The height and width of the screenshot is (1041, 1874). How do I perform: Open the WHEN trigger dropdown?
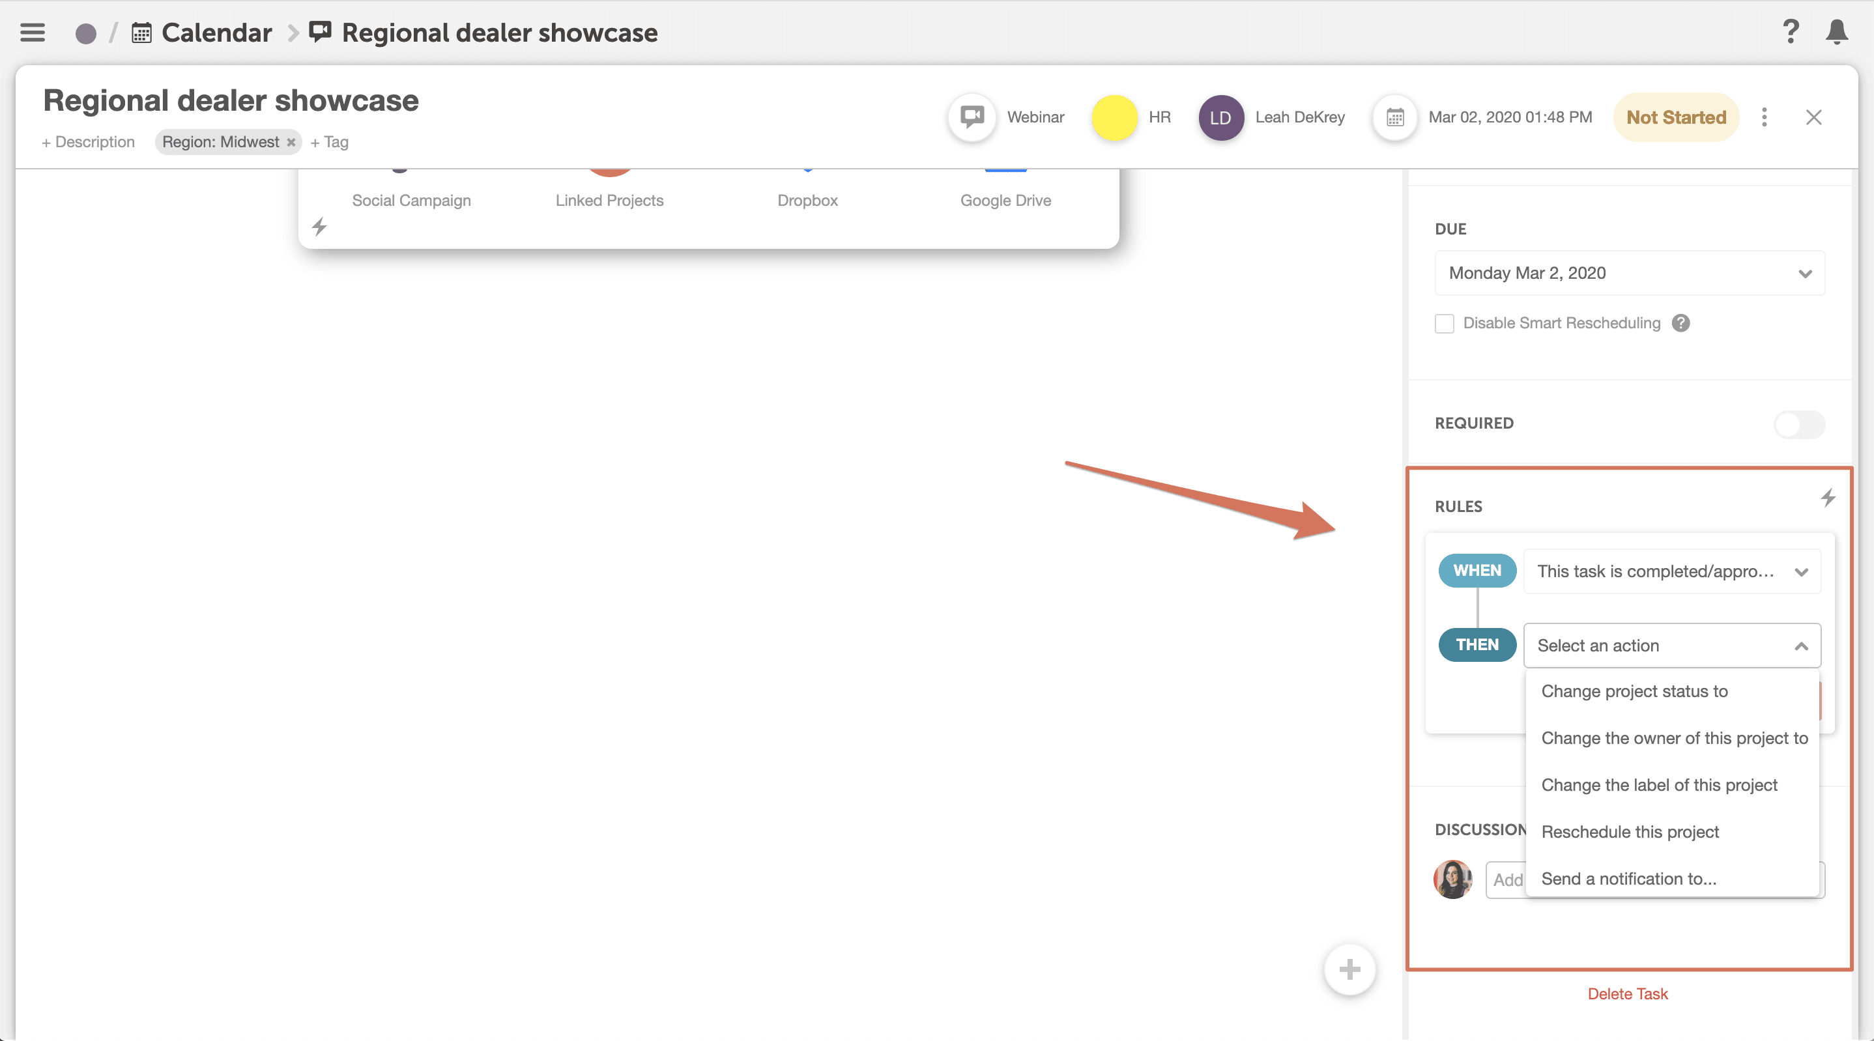point(1672,572)
